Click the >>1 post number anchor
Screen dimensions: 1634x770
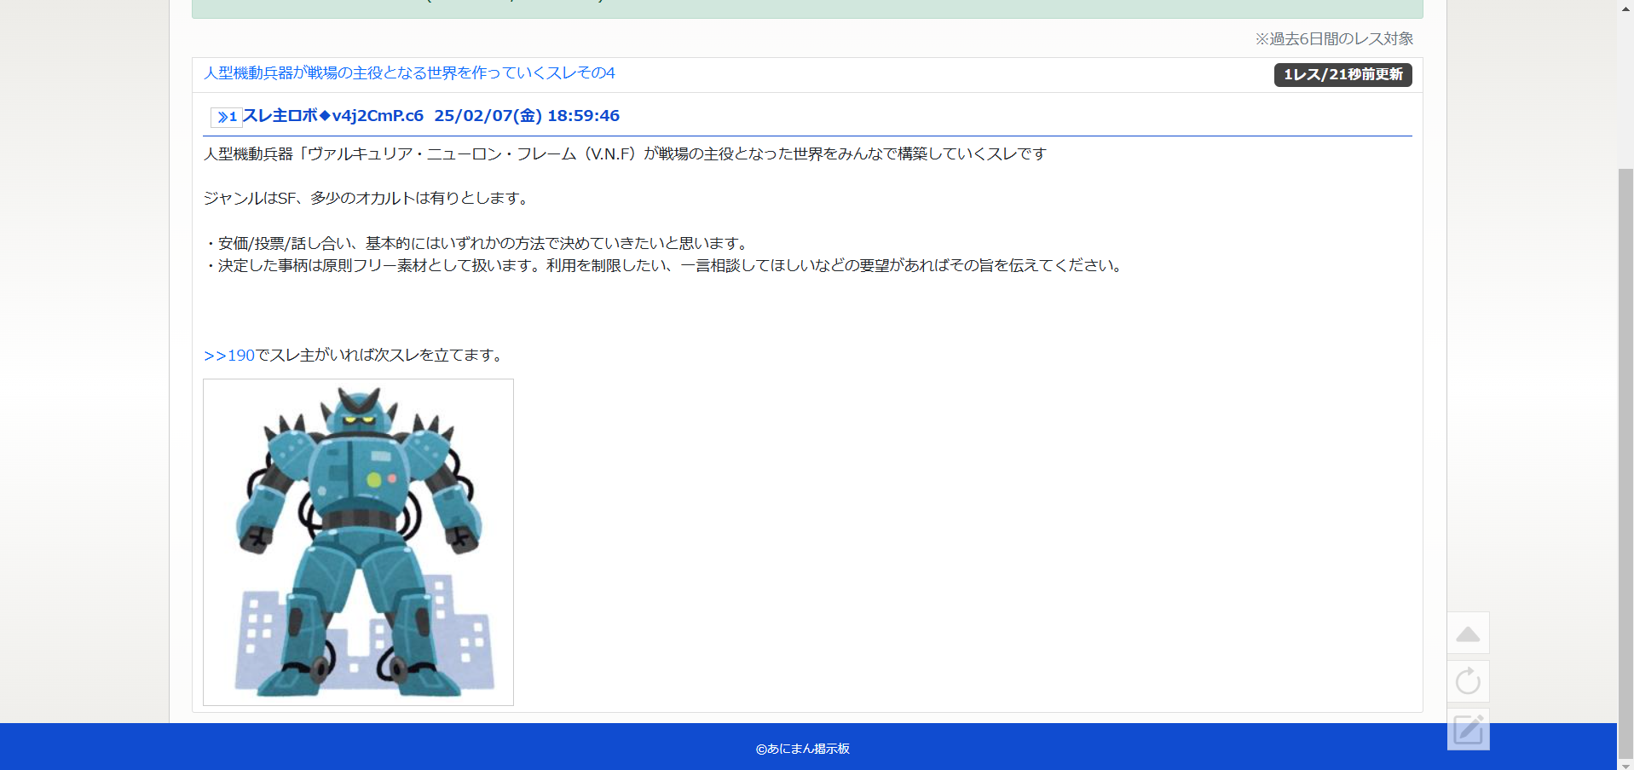[227, 117]
